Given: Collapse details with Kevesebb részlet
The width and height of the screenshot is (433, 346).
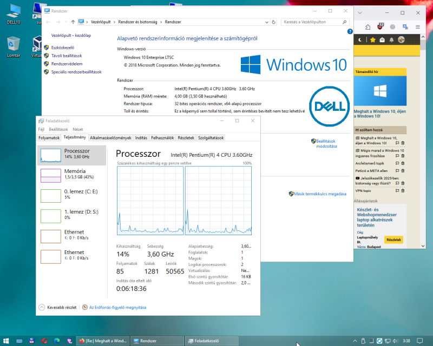Looking at the screenshot, I should click(58, 308).
